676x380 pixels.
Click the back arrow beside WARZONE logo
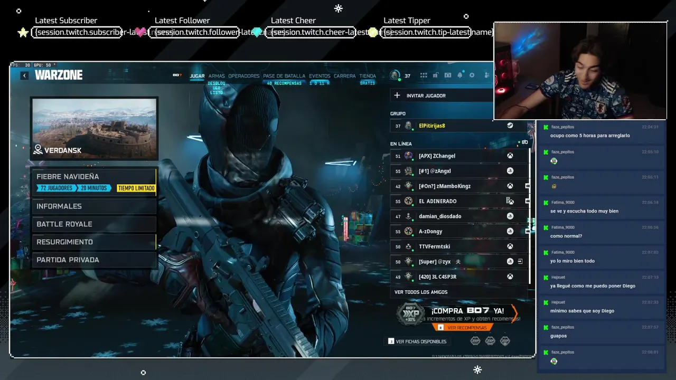click(24, 75)
